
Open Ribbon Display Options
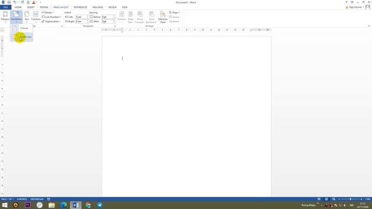tap(352, 2)
